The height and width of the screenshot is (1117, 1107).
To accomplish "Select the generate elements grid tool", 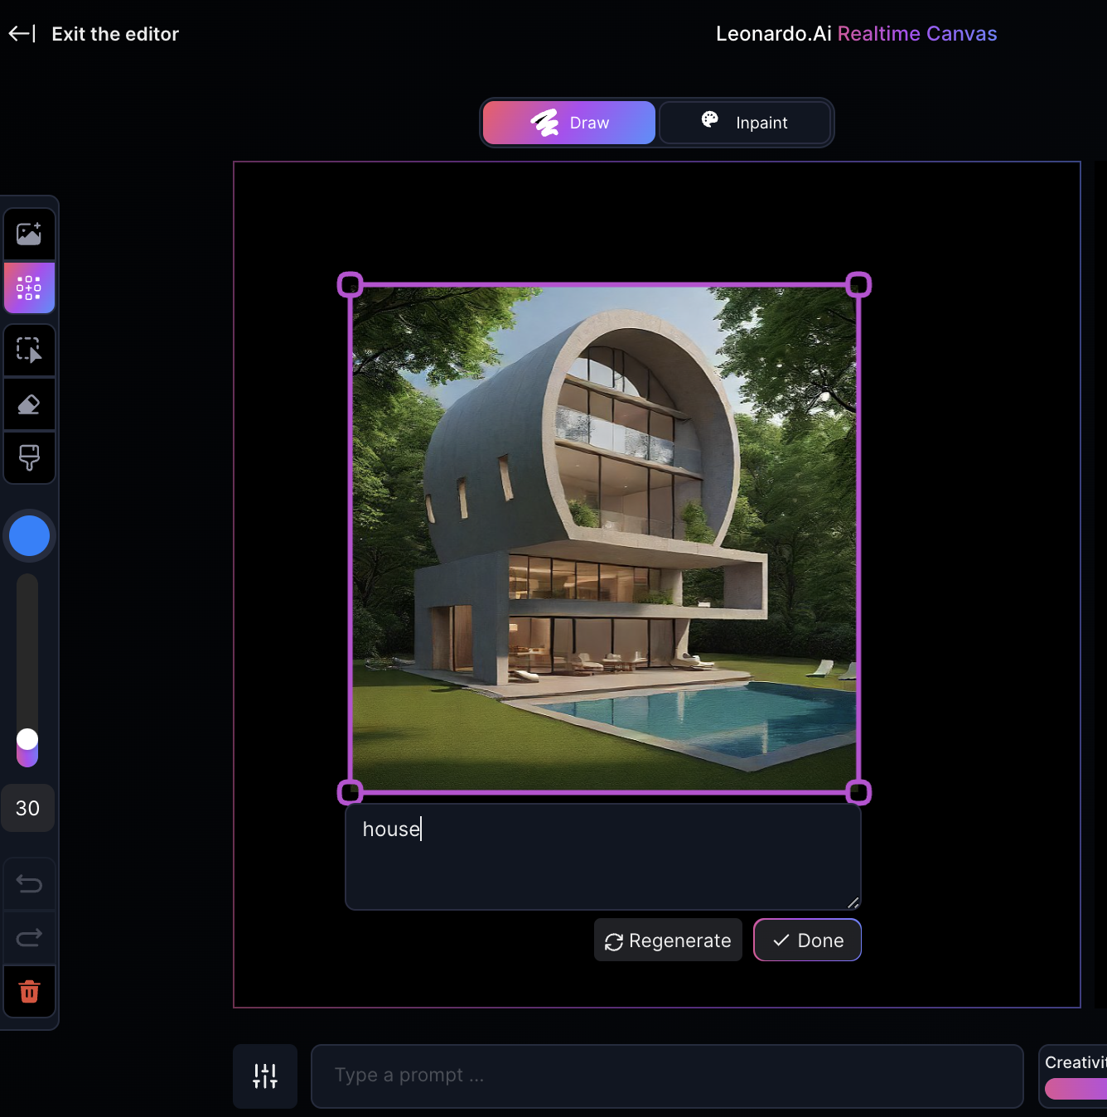I will coord(29,288).
